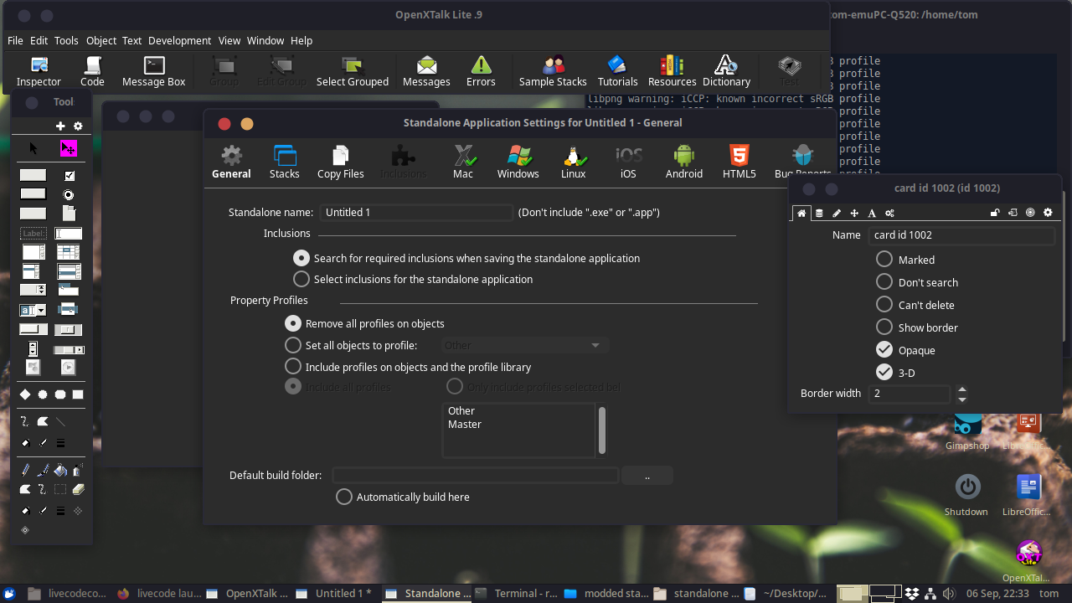Select 'Remove all profiles on objects'
The height and width of the screenshot is (603, 1072).
(x=292, y=323)
